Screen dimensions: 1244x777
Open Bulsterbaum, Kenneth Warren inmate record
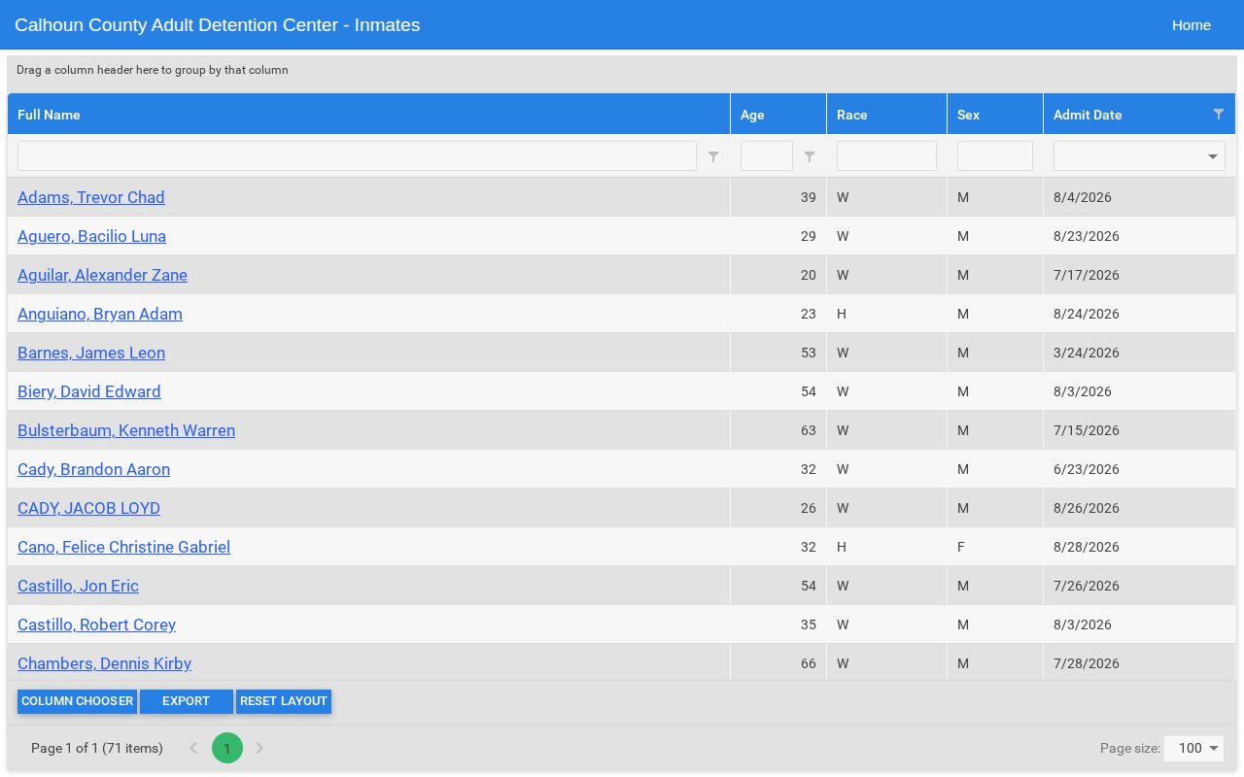tap(126, 430)
